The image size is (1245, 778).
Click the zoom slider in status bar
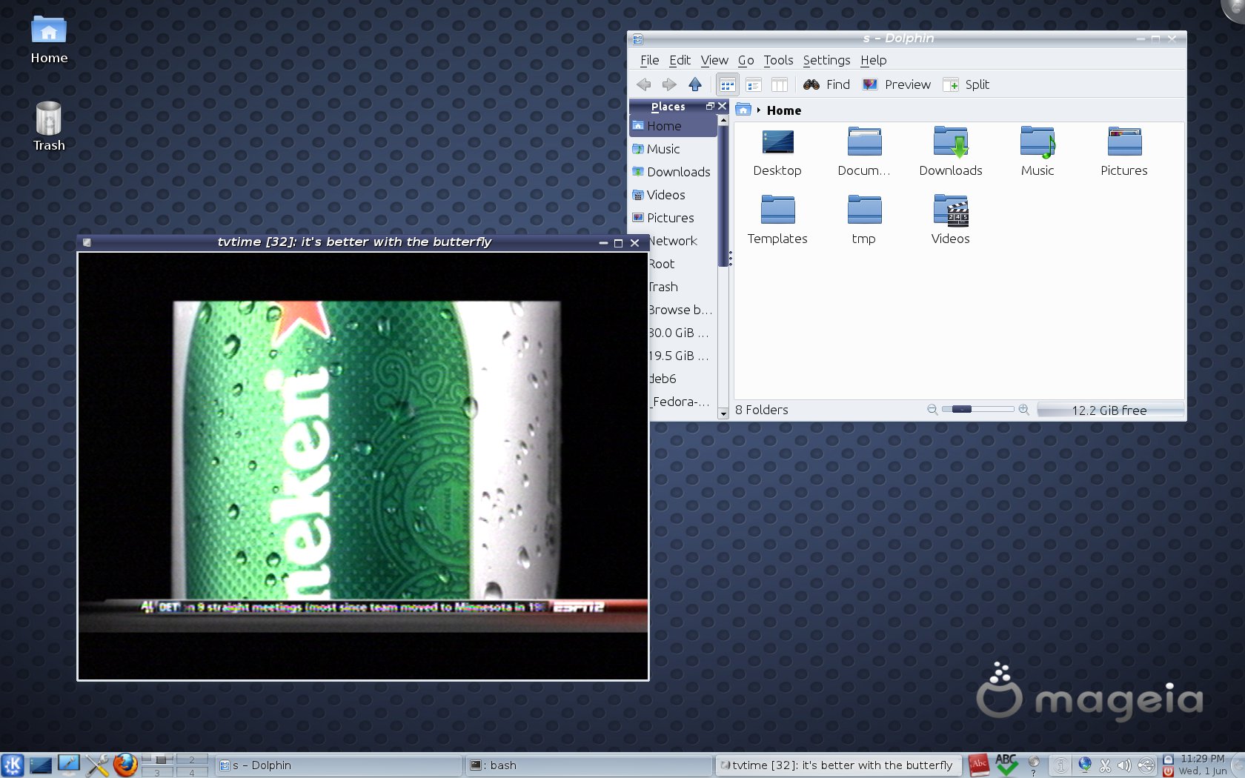977,409
